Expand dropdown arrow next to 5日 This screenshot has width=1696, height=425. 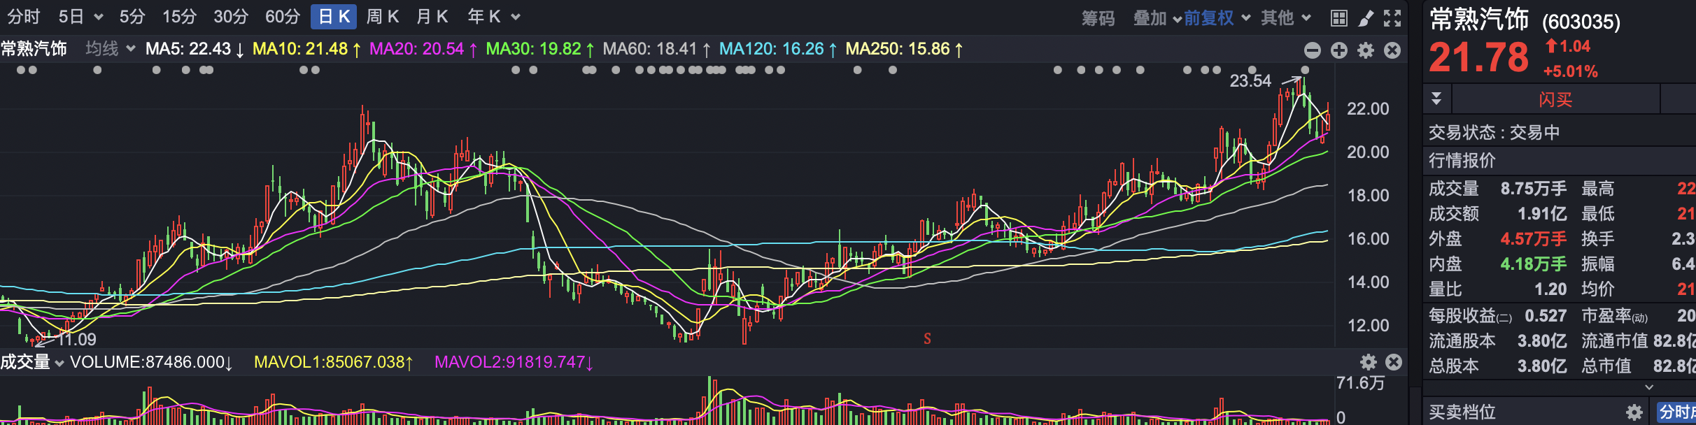coord(99,17)
